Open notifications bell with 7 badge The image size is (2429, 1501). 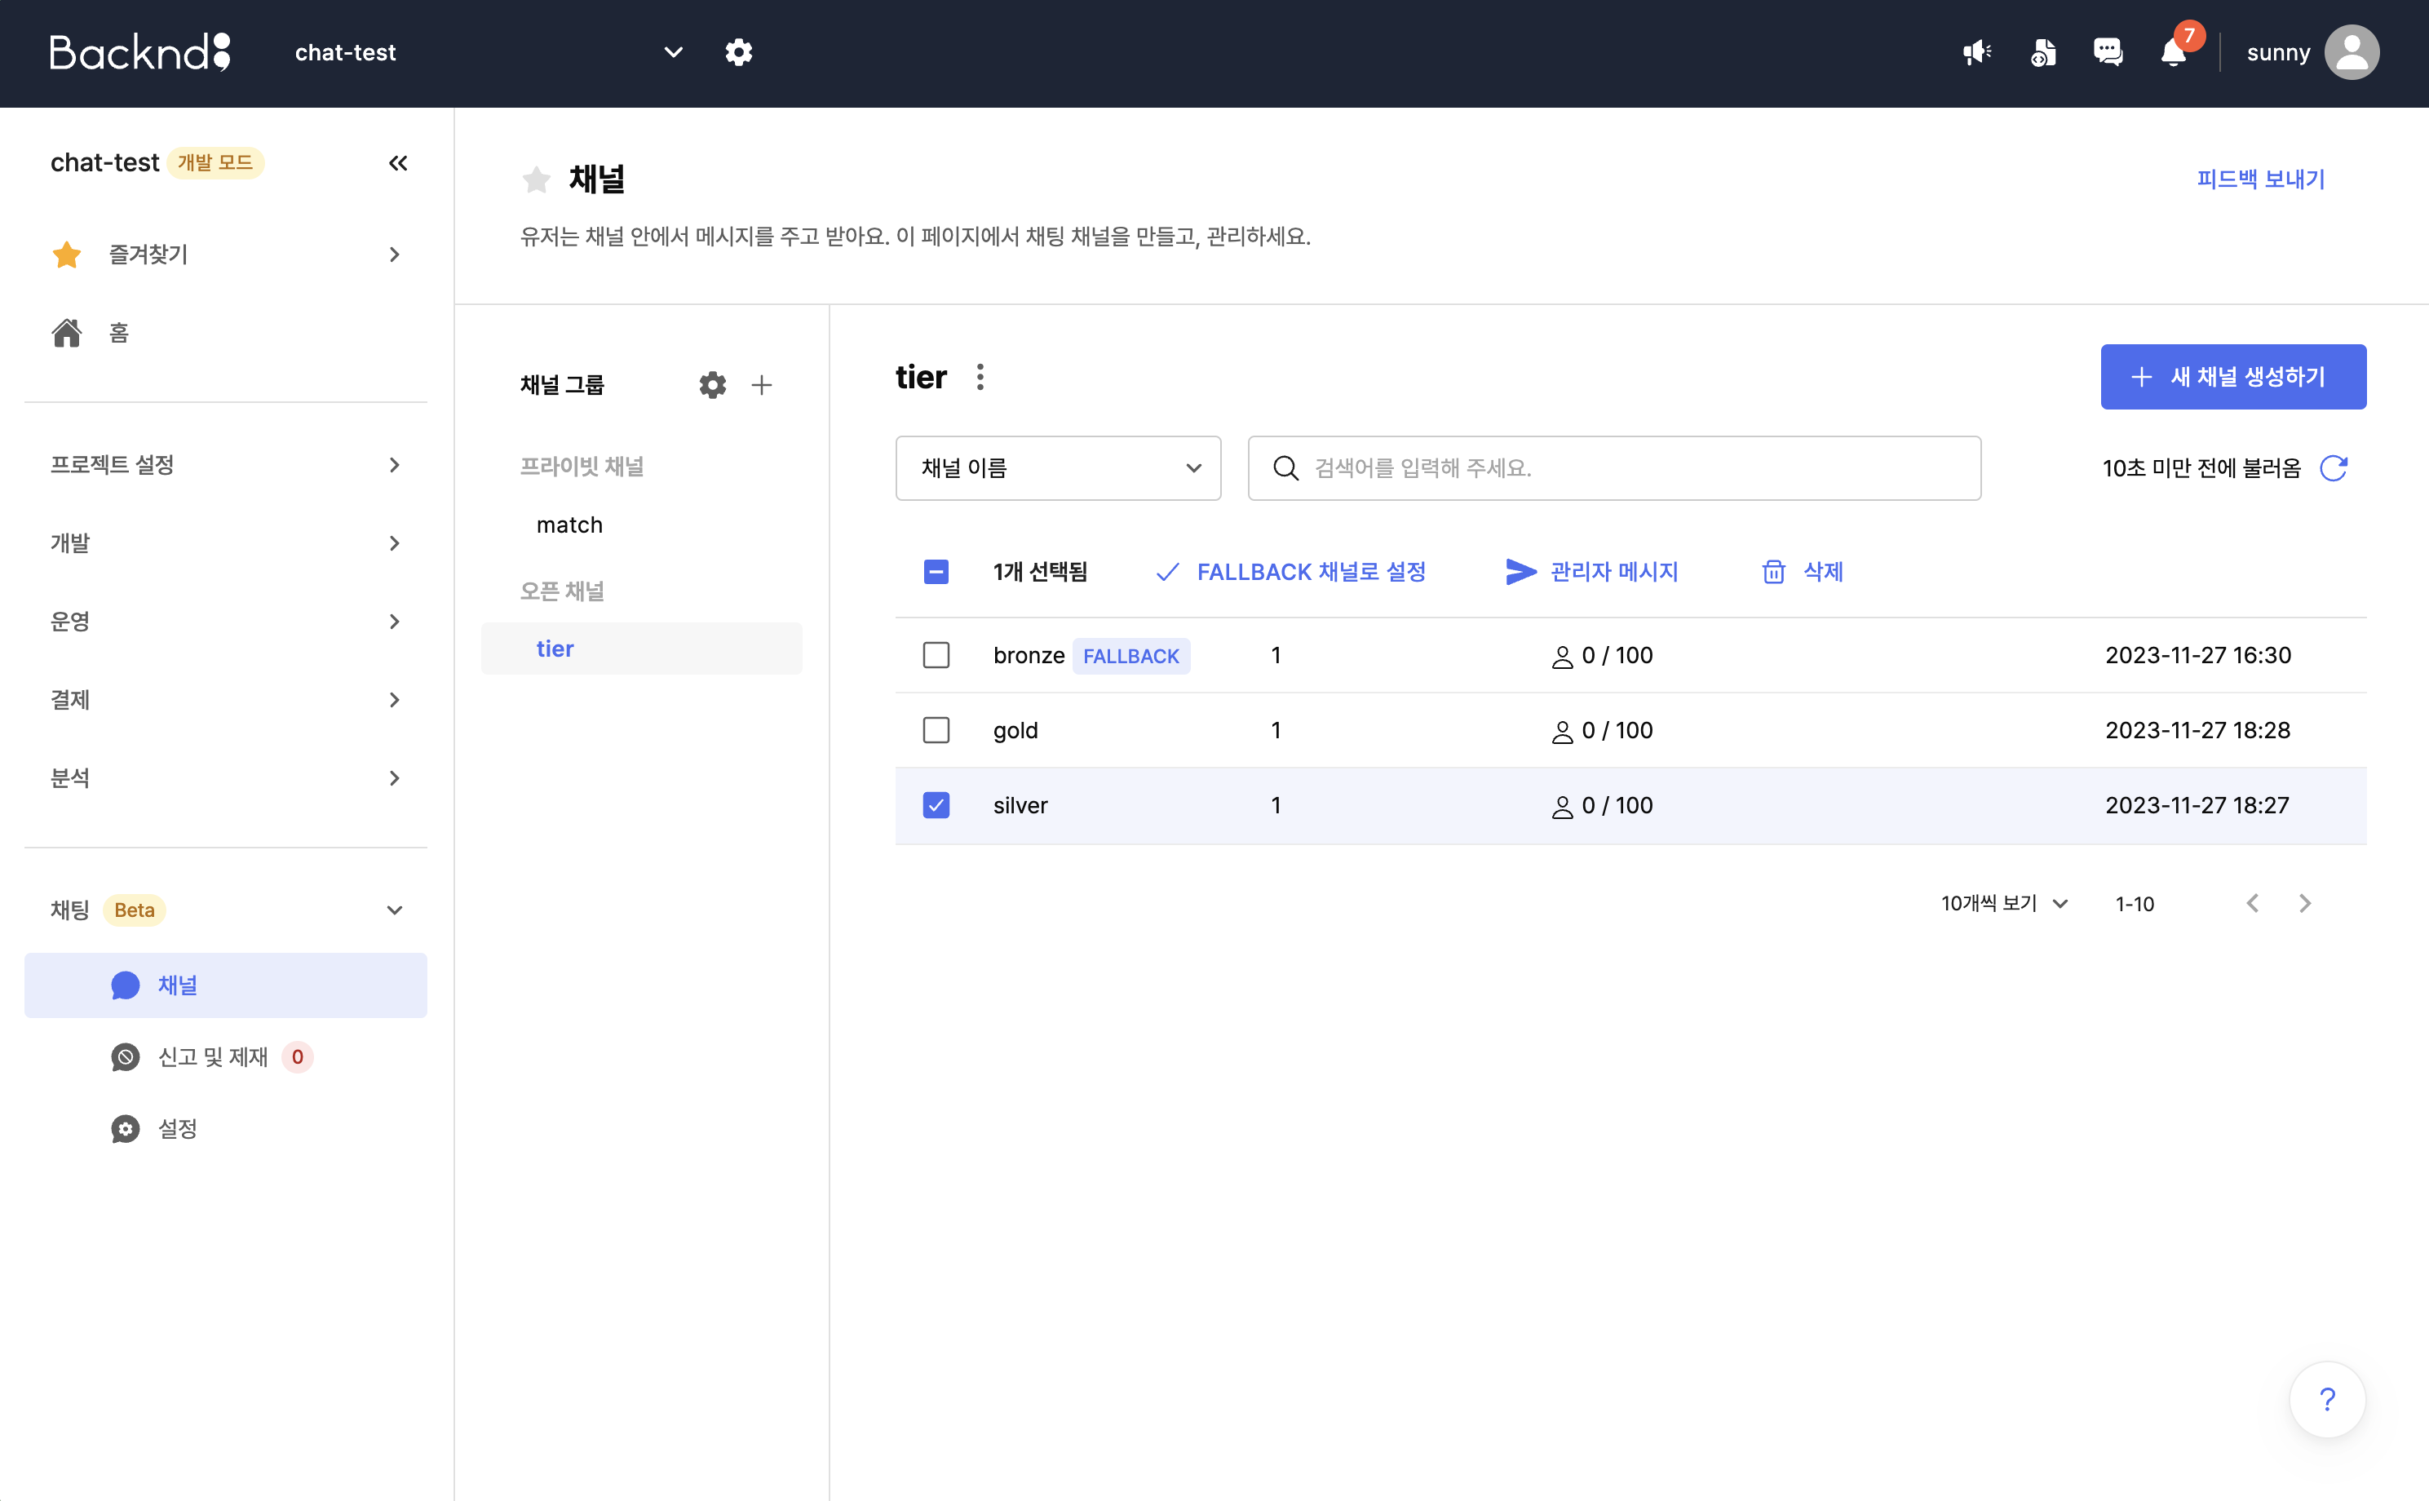[2174, 51]
